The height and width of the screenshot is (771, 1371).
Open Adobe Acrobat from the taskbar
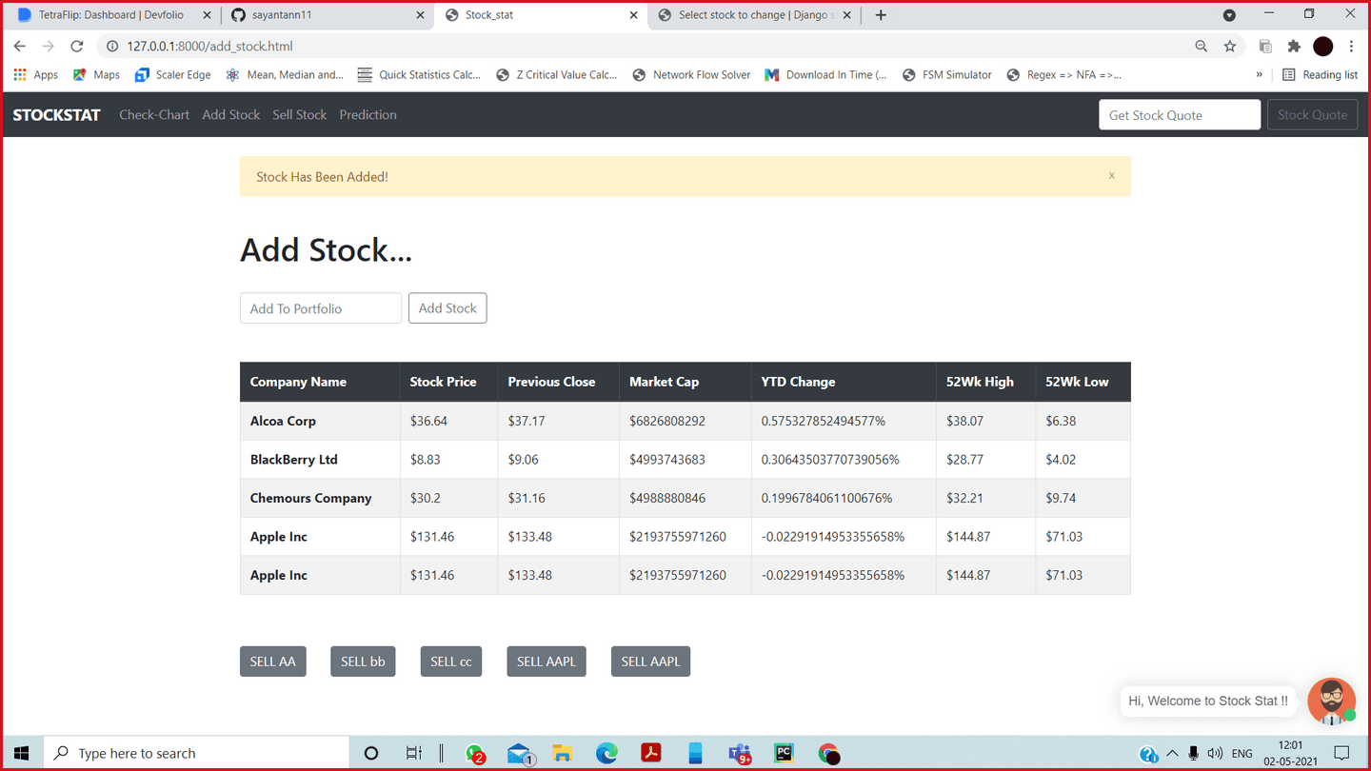650,754
